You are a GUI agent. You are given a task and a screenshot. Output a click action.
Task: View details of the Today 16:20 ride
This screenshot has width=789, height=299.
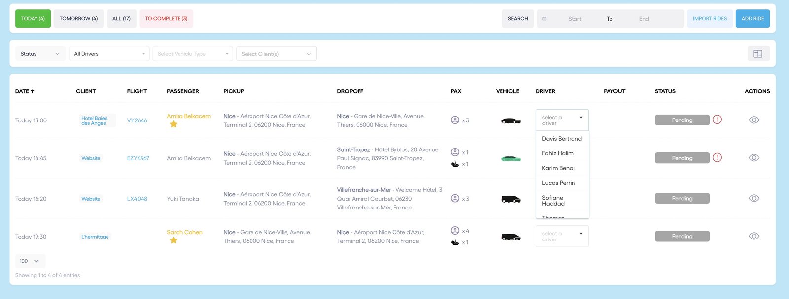point(753,198)
